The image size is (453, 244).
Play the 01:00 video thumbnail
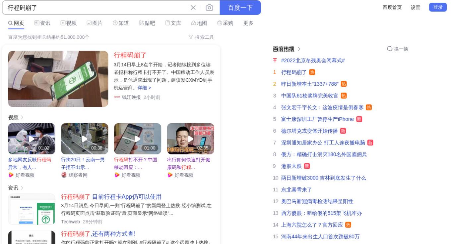point(138,139)
